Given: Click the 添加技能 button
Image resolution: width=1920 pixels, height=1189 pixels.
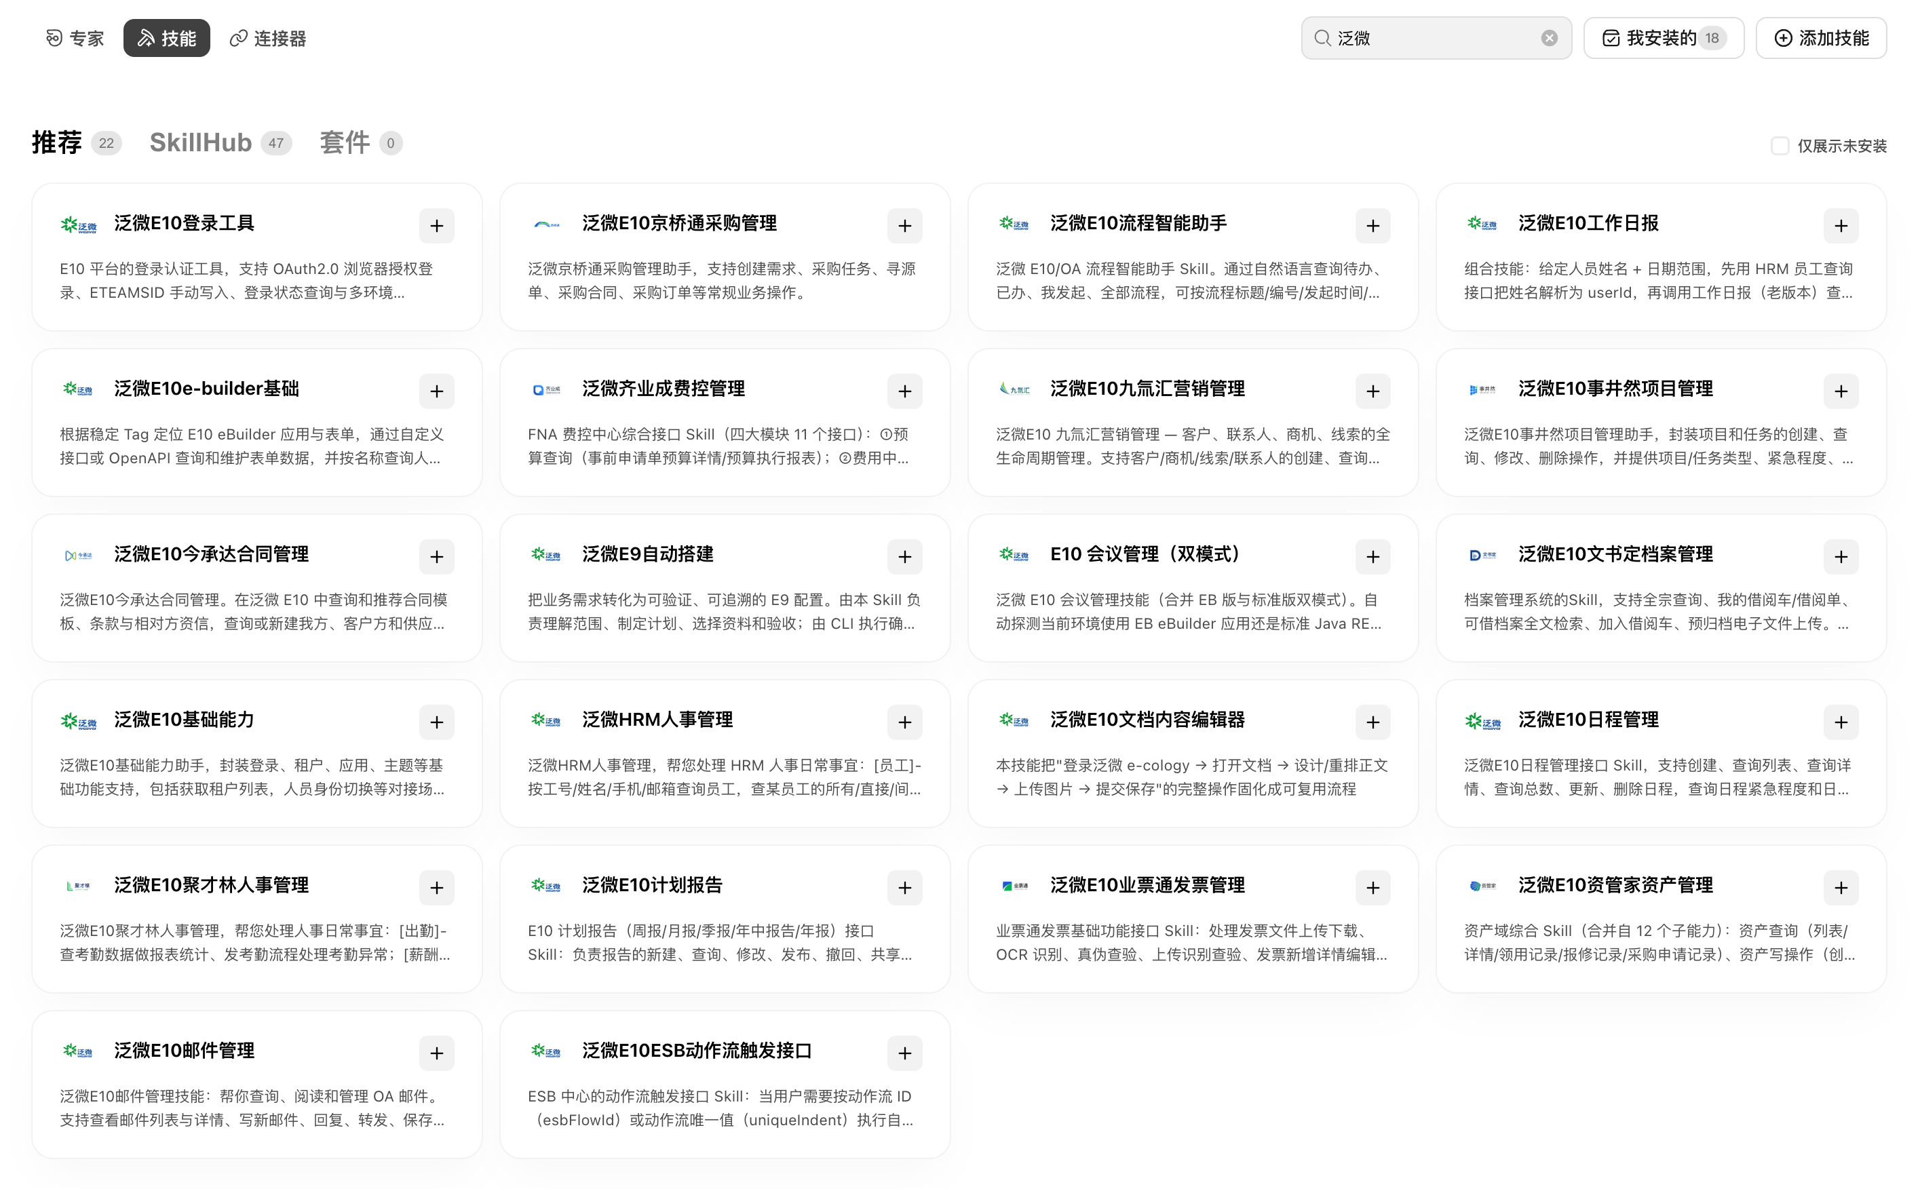Looking at the screenshot, I should point(1821,38).
